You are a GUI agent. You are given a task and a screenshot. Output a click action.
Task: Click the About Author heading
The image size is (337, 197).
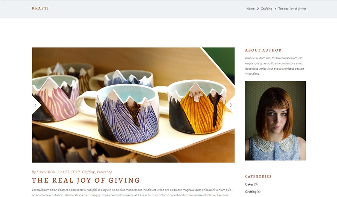click(263, 50)
